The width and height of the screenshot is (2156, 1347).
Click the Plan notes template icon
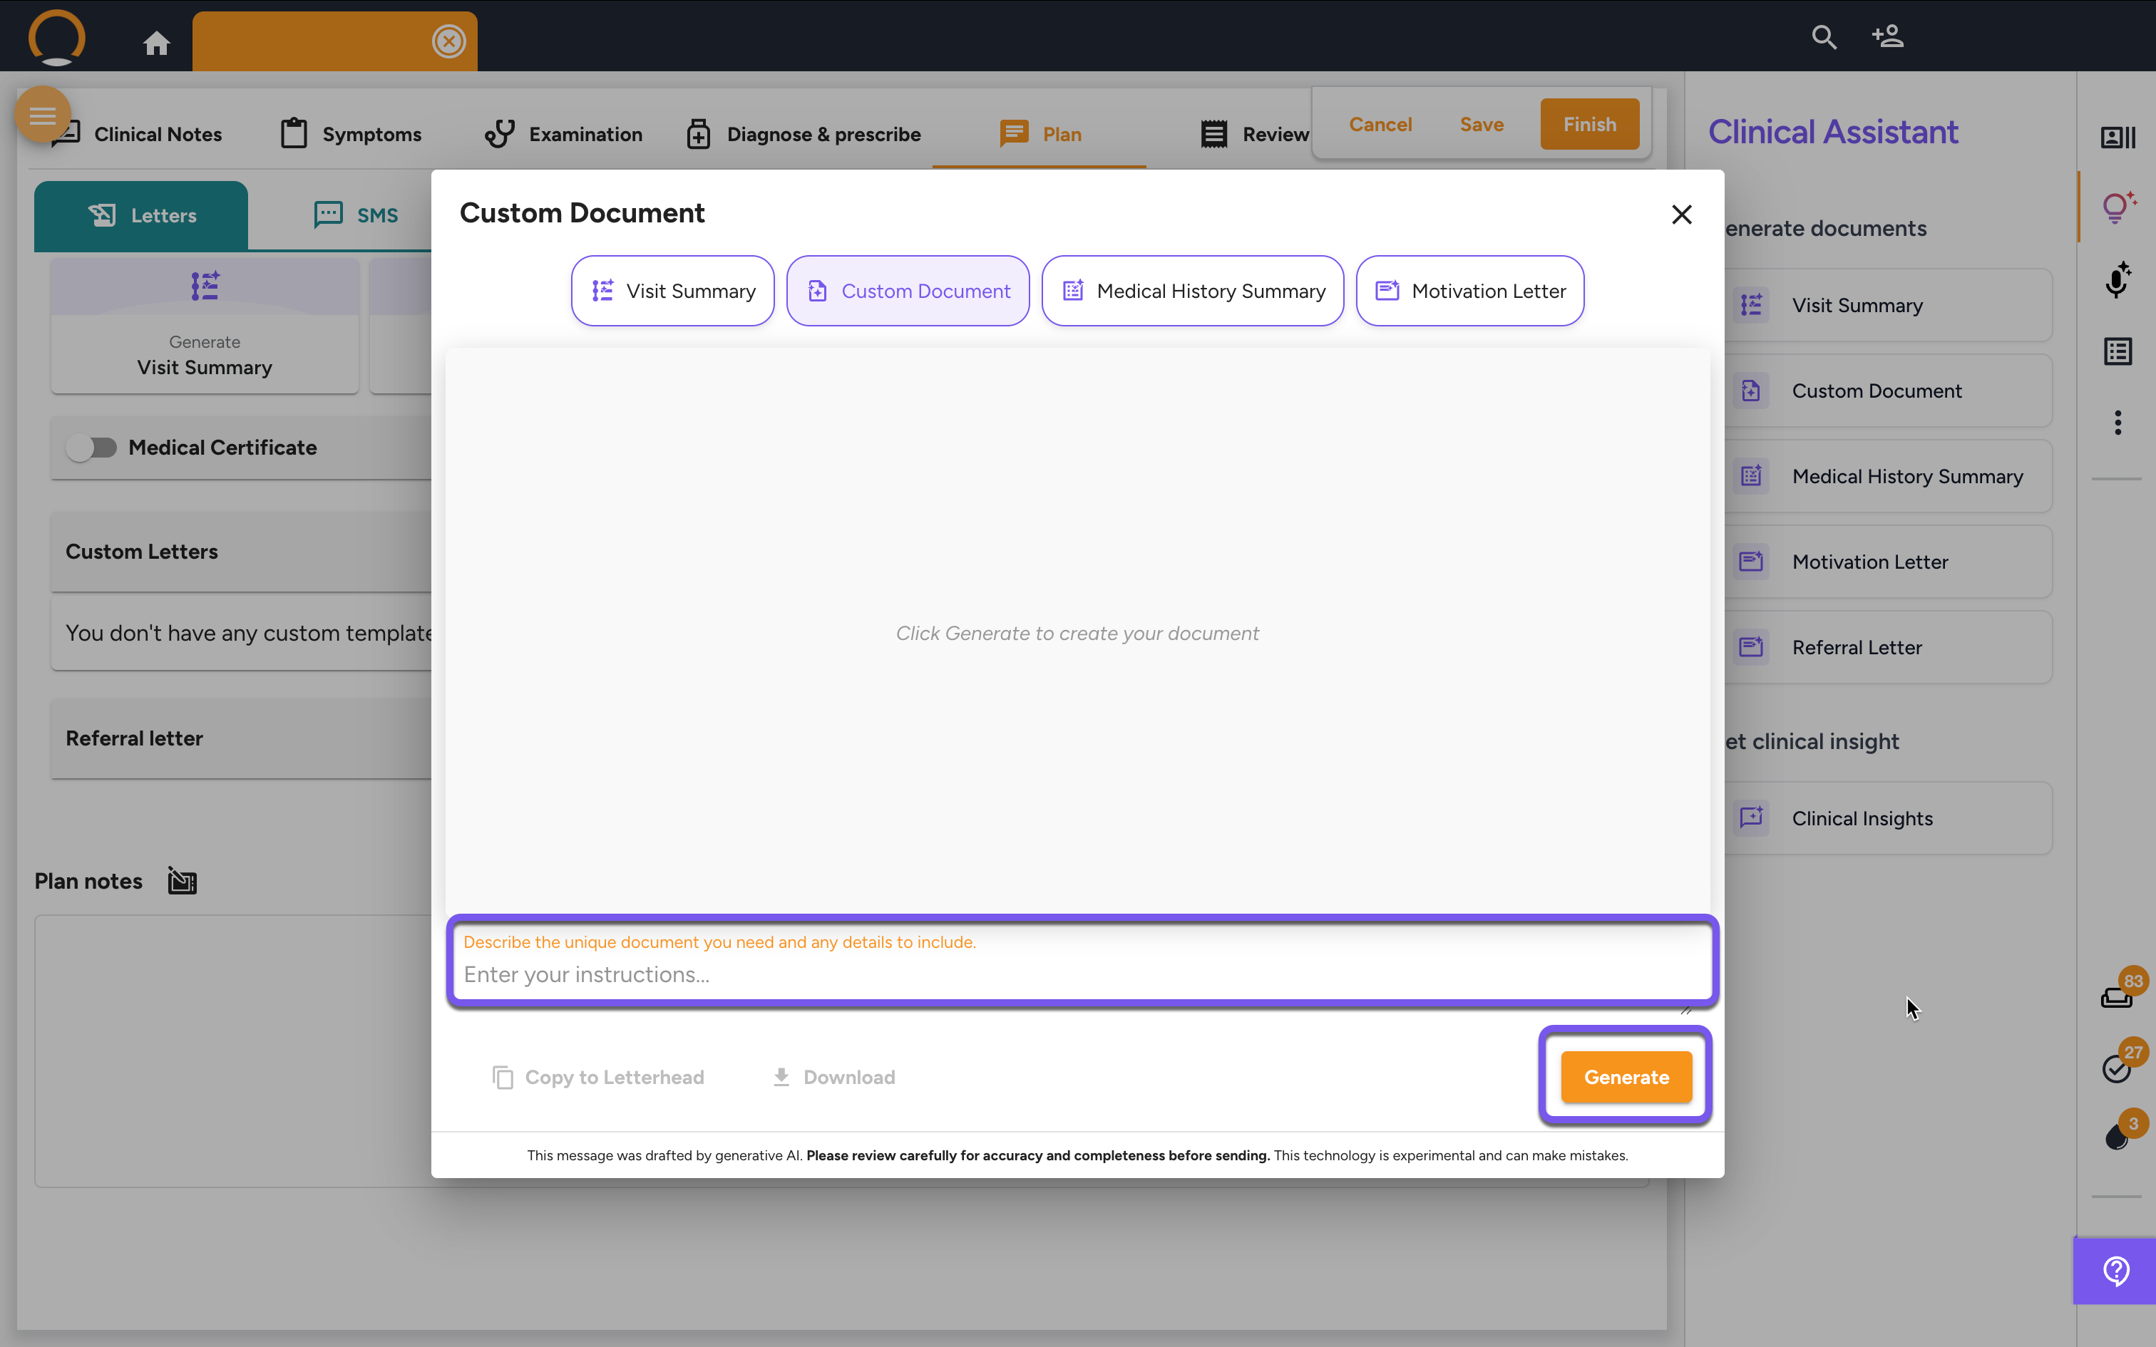point(182,881)
